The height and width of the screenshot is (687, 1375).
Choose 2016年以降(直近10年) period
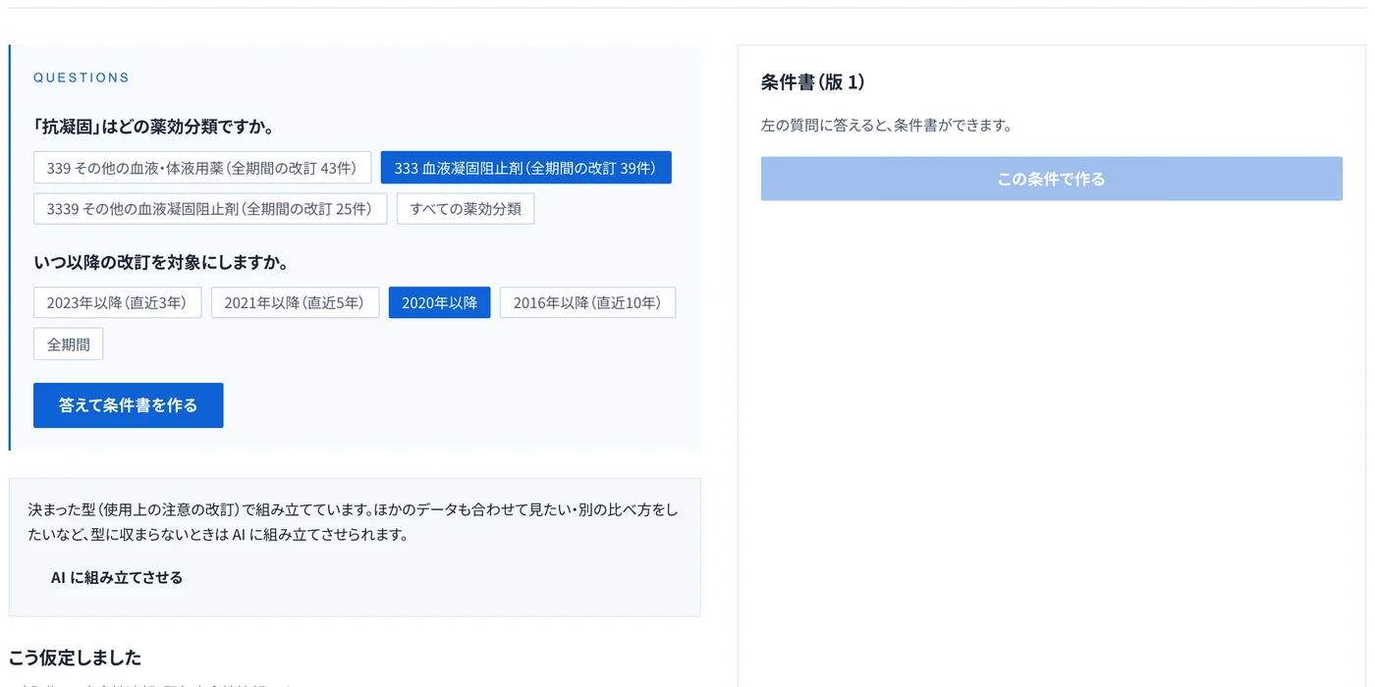click(587, 302)
